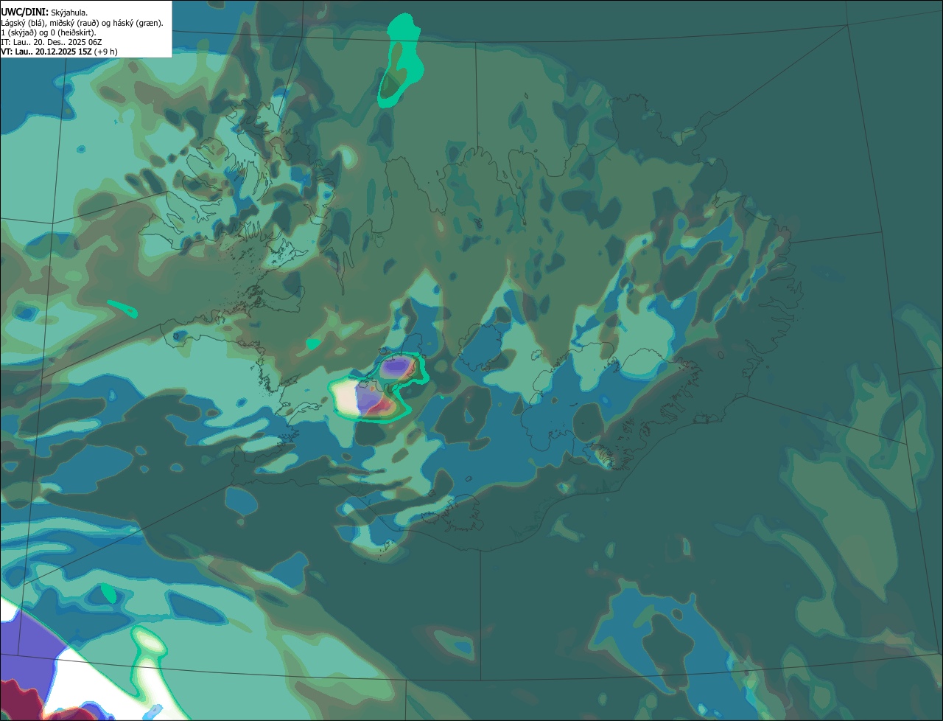Screen dimensions: 943x721
Task: Click the '1 (skýjað) og 0 (heiðskírt).' line
Action: [49, 32]
